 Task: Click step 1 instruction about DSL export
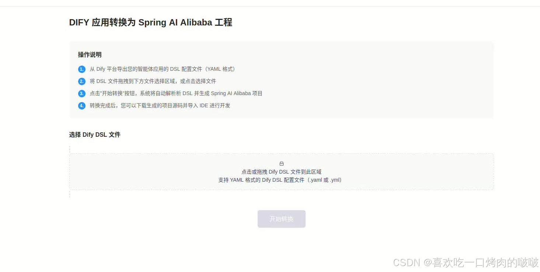[162, 69]
